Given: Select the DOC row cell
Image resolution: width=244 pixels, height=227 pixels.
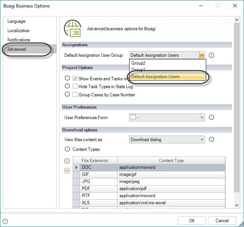Looking at the screenshot, I should coord(98,167).
